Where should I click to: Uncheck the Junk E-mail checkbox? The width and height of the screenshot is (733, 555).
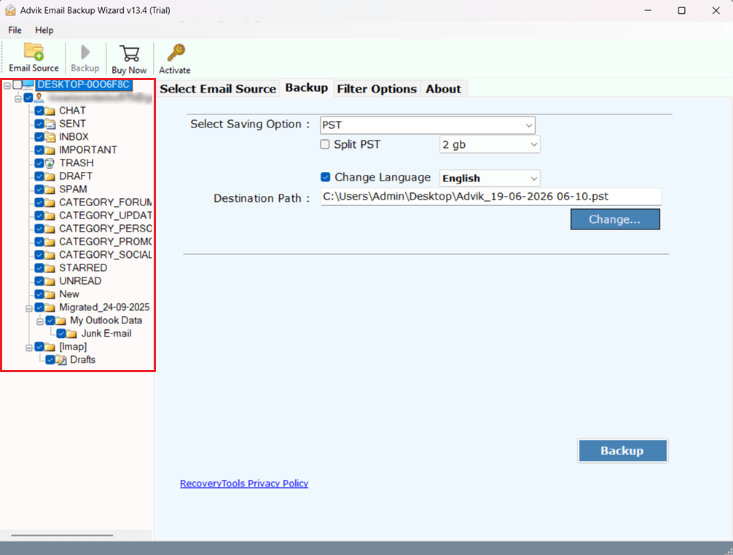tap(61, 334)
